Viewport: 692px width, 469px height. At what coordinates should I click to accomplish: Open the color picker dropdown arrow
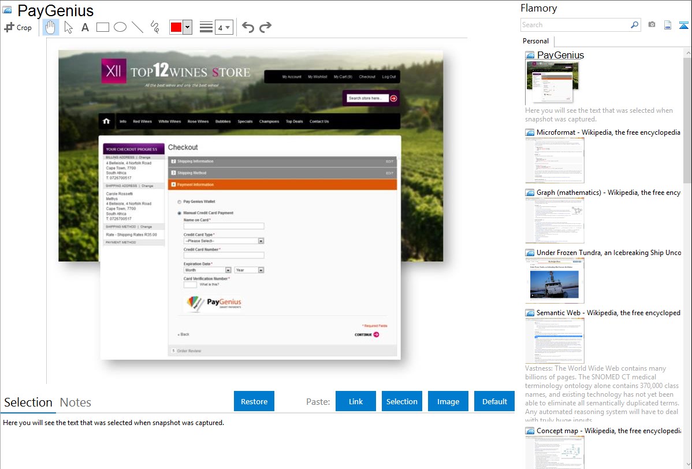(188, 27)
